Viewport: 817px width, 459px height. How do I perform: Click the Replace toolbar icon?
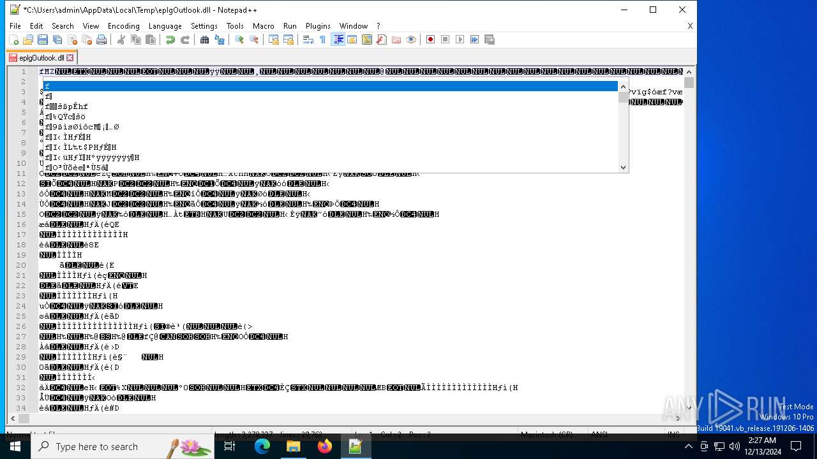(220, 40)
